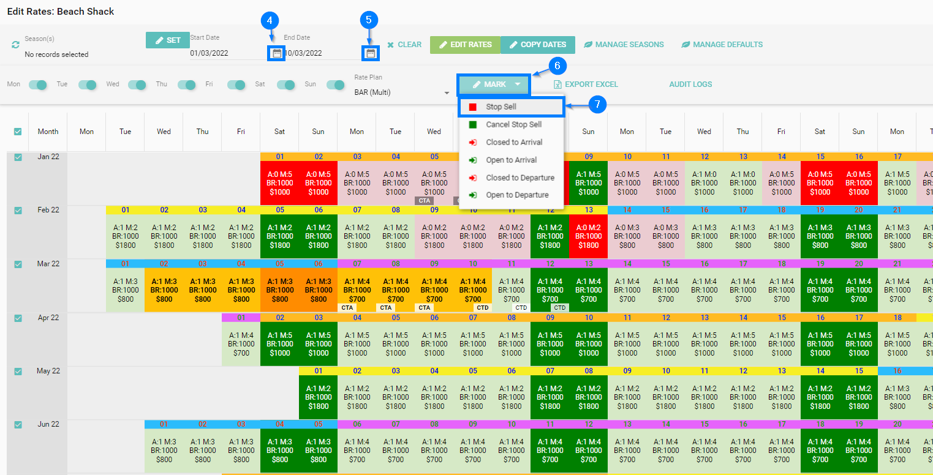Click the refresh icon beside Season(s)
The width and height of the screenshot is (933, 475).
click(15, 45)
